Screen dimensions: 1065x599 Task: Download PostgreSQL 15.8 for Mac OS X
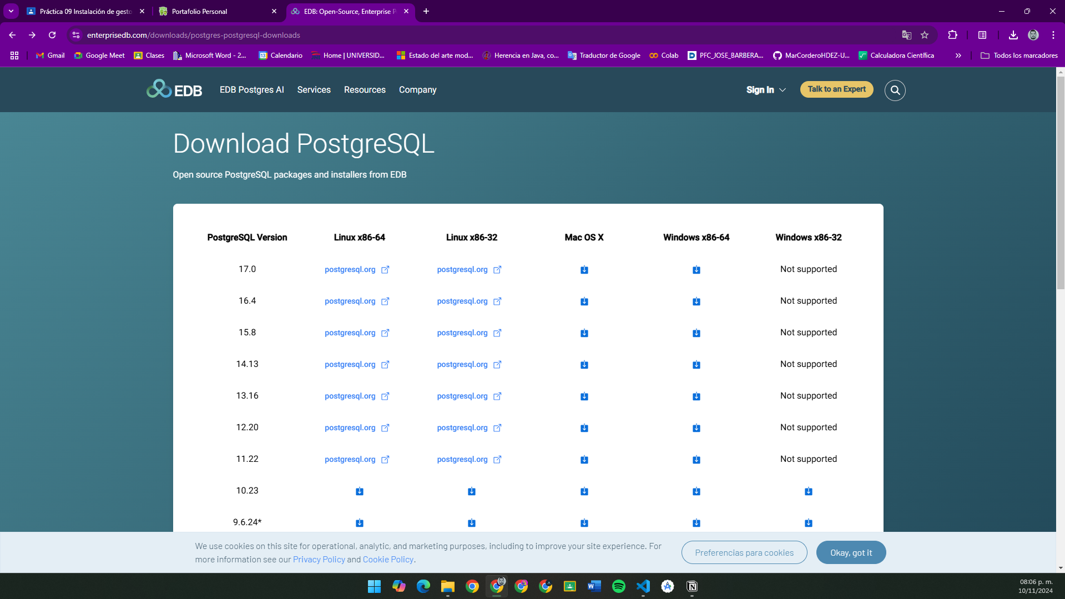point(584,333)
